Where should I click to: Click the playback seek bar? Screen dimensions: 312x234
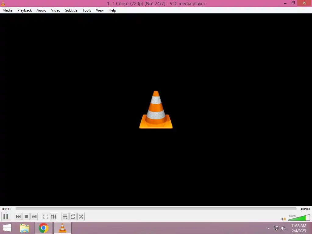pyautogui.click(x=156, y=209)
